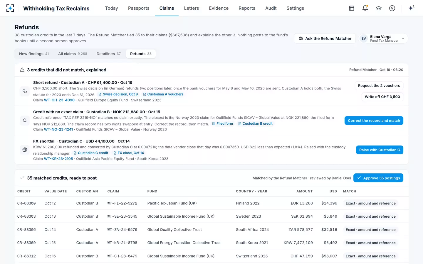The width and height of the screenshot is (423, 264).
Task: Open claim WT-CH-23-4090
Action: coord(59,100)
